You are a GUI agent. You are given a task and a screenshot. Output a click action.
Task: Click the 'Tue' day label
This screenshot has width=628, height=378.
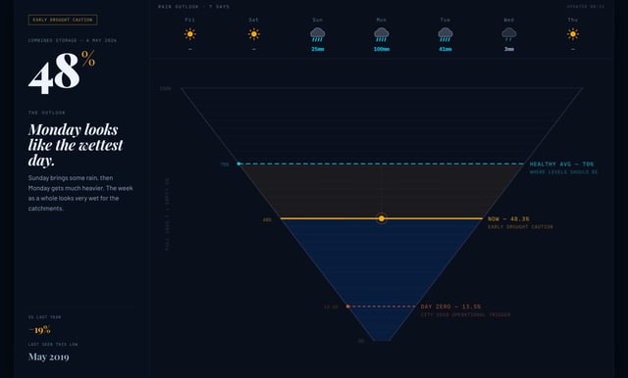tap(445, 20)
